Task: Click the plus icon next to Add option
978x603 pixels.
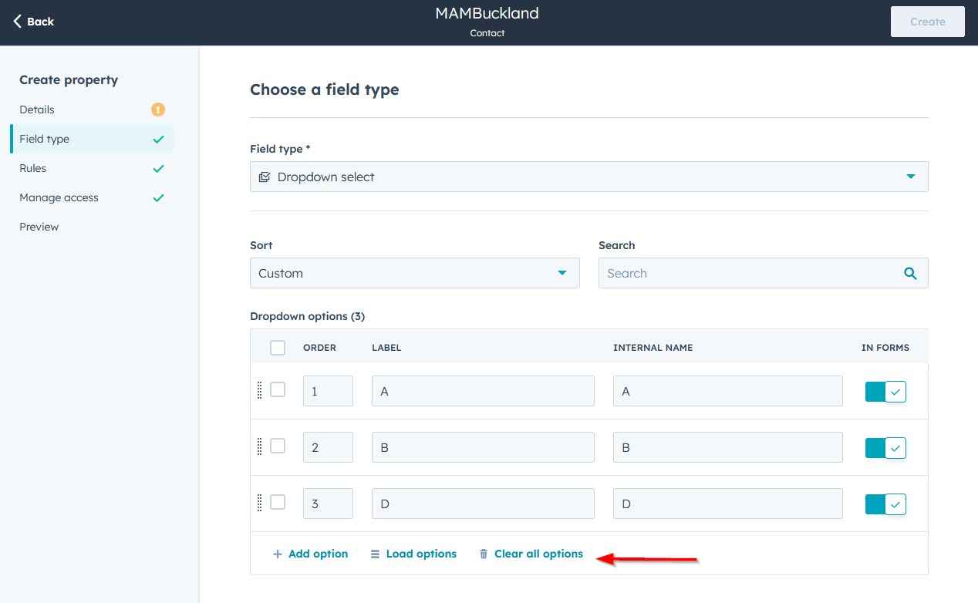Action: 277,554
